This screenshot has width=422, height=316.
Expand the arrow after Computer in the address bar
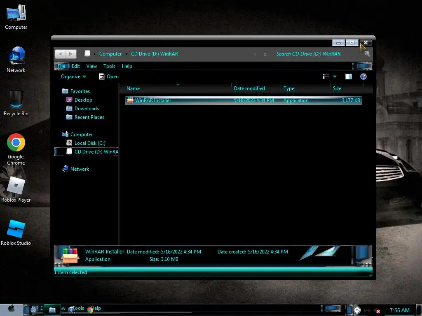pyautogui.click(x=126, y=54)
